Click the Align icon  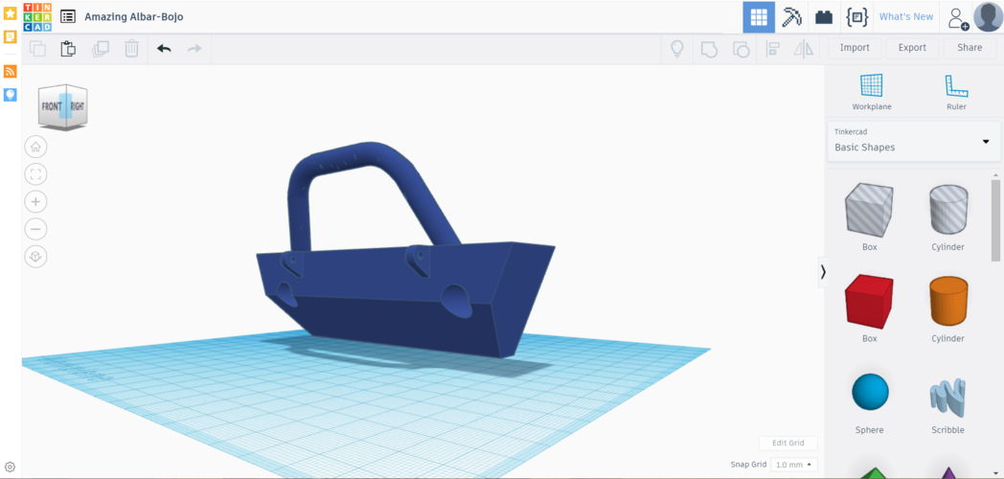point(773,49)
